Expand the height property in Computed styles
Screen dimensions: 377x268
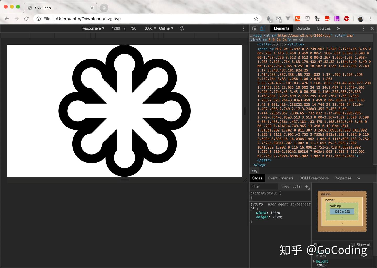(314, 261)
